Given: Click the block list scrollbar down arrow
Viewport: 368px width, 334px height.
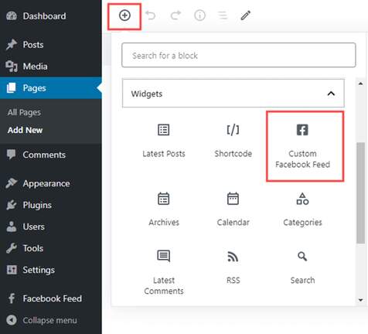Looking at the screenshot, I should click(360, 300).
